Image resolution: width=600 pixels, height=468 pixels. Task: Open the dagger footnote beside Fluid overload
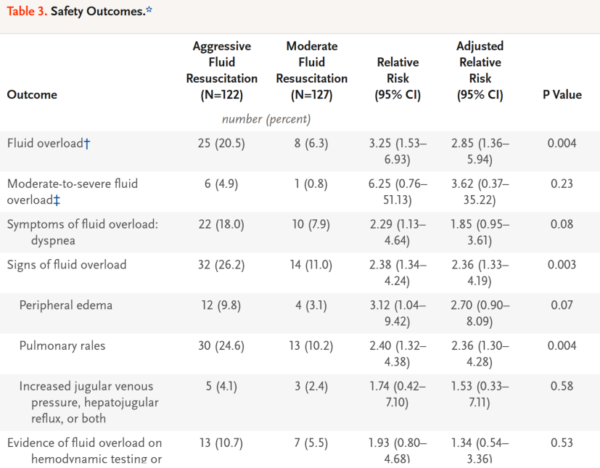[x=87, y=144]
